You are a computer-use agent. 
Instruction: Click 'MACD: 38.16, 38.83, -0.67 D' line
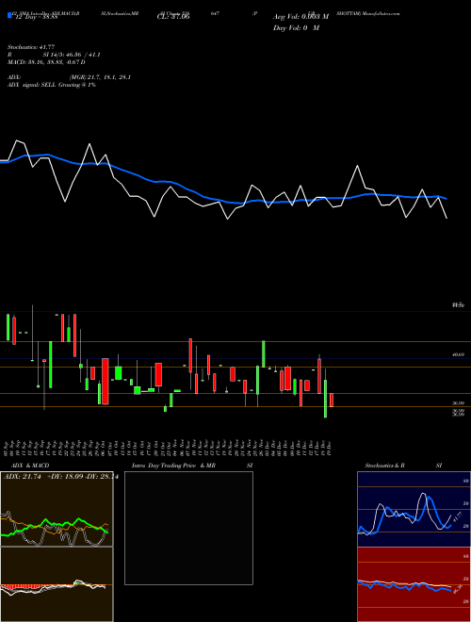tap(46, 62)
